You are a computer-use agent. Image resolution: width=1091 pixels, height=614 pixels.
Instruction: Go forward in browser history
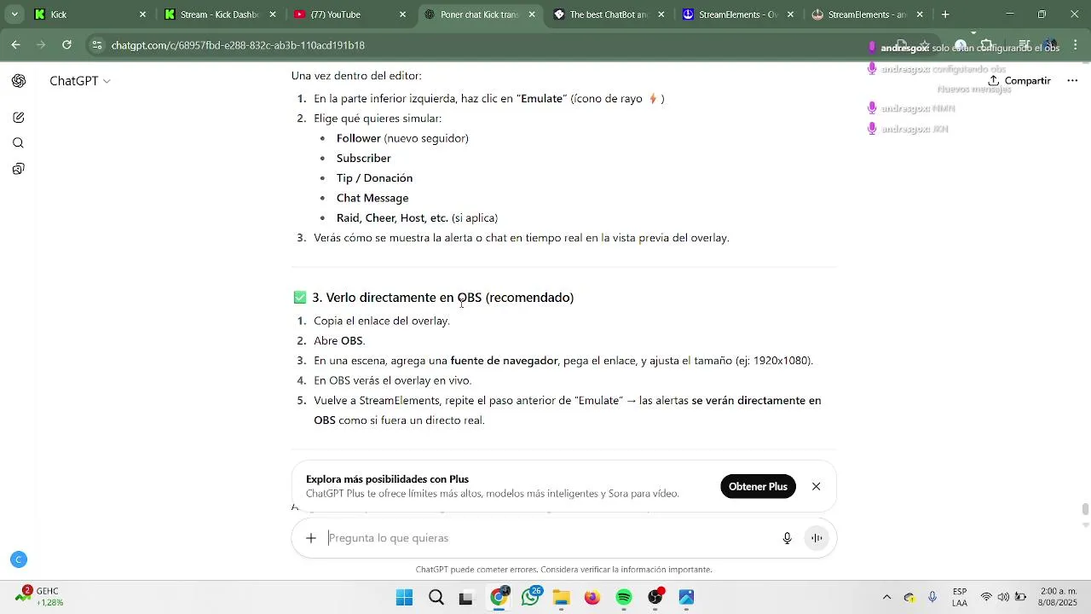click(x=41, y=45)
